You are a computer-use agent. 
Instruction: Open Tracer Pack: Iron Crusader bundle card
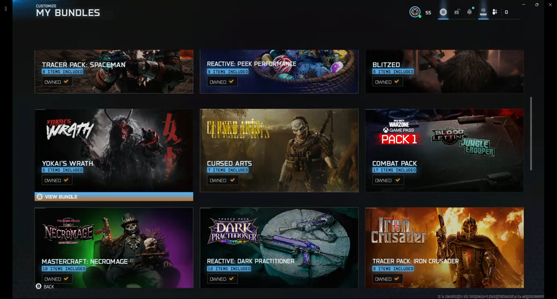[x=444, y=248]
